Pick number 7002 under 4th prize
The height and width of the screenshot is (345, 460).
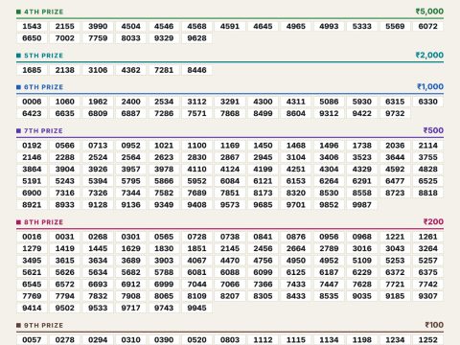click(x=65, y=38)
